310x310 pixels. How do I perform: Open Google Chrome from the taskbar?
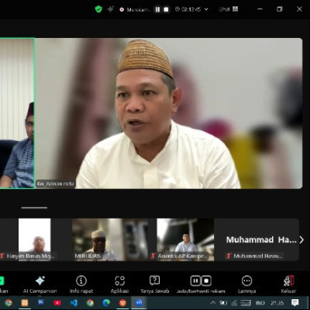coord(9,303)
